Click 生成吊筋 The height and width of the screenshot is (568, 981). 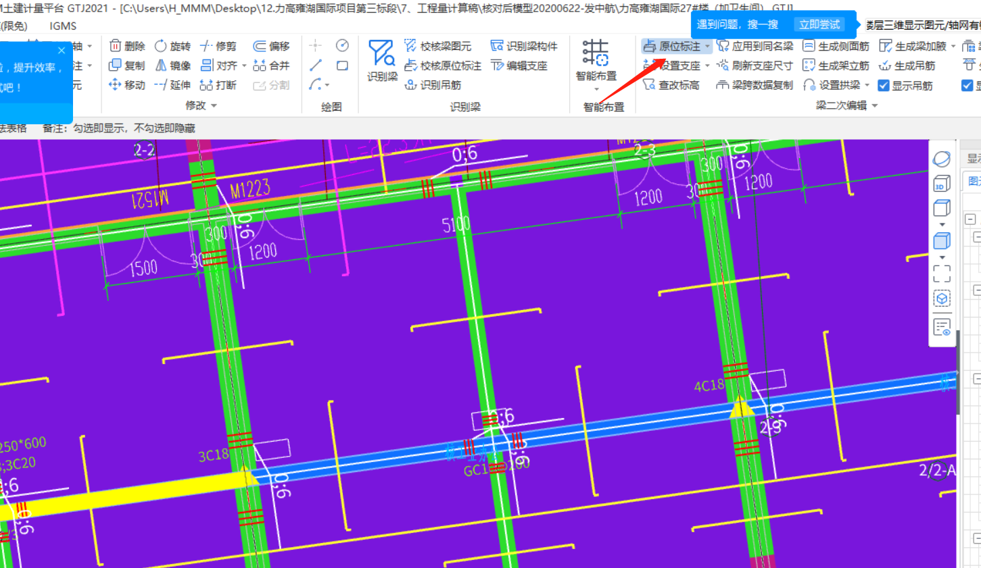pyautogui.click(x=907, y=66)
